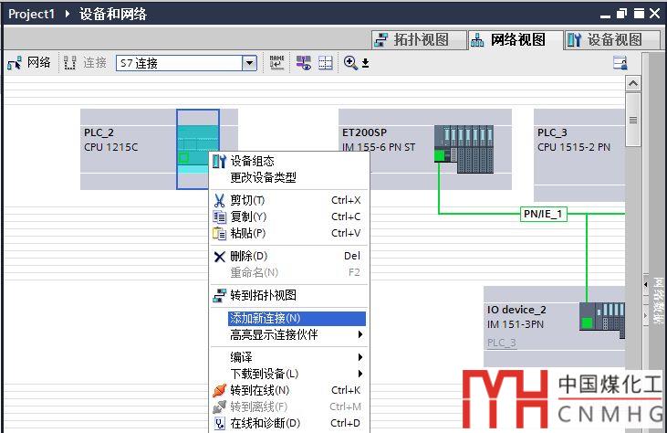Click the IO device_2 name label
Viewport: 667px width, 433px height.
coord(516,310)
